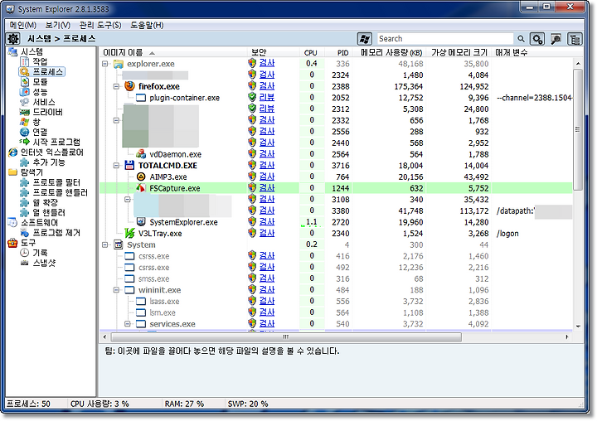Viewport: 597px width, 421px height.
Task: Select the plugin-container.exe row
Action: (x=336, y=98)
